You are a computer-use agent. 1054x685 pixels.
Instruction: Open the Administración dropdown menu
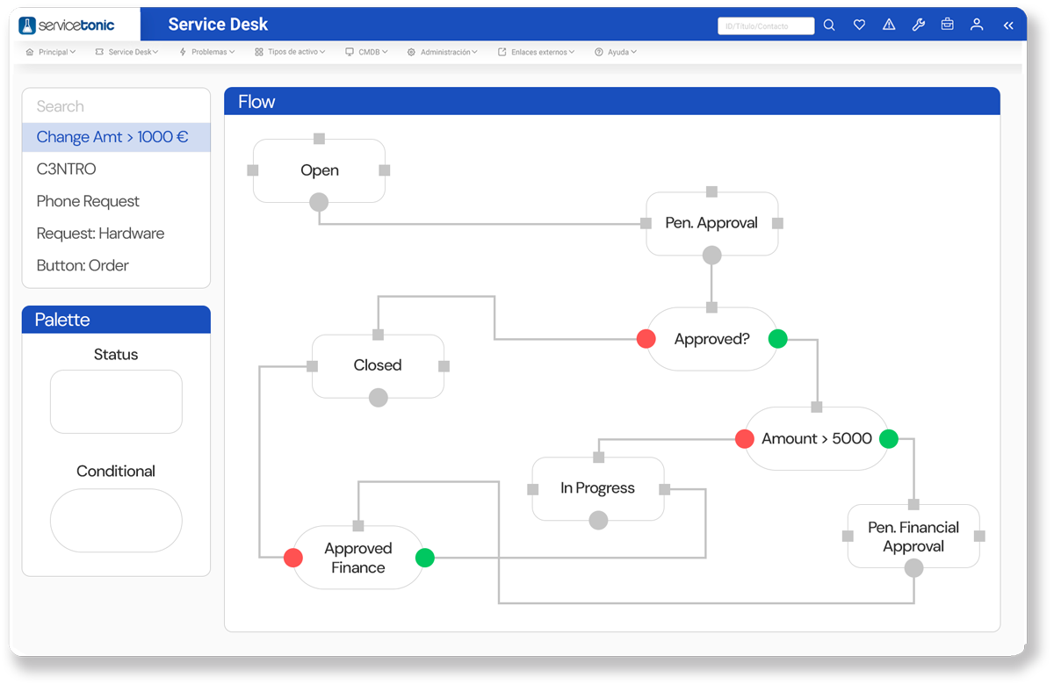click(x=443, y=53)
